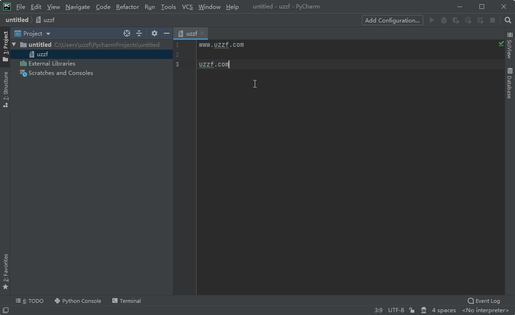Collapse all in Project panel
Screen dimensions: 515x315
[139, 33]
